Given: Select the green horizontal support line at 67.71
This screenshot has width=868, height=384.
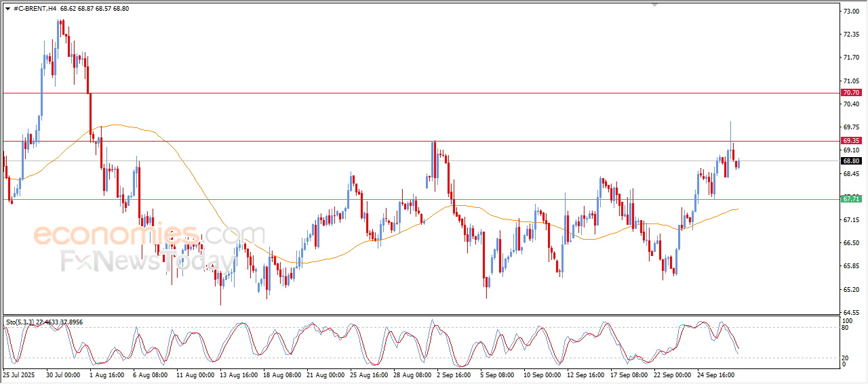Looking at the screenshot, I should (x=420, y=199).
